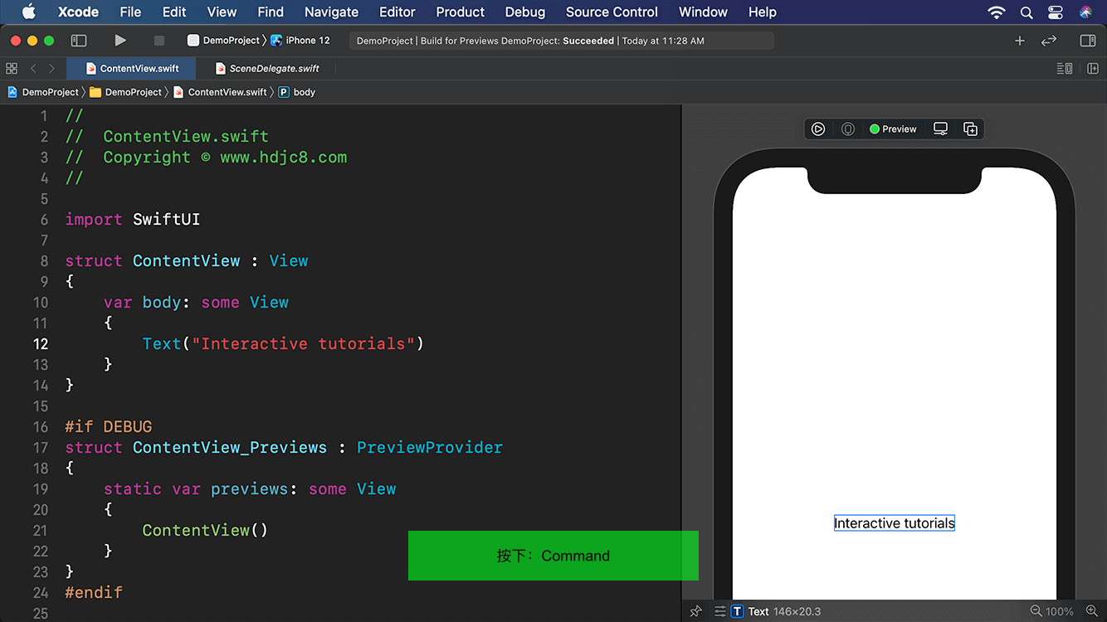
Task: Open the Window menu
Action: click(703, 12)
